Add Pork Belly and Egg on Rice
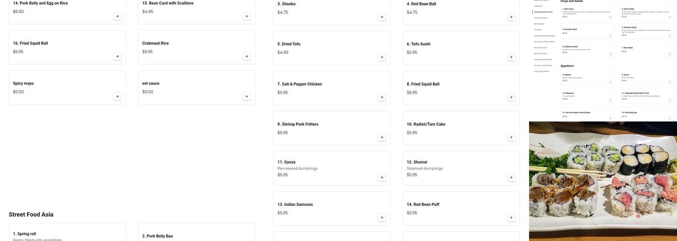677x241 pixels. pyautogui.click(x=117, y=16)
